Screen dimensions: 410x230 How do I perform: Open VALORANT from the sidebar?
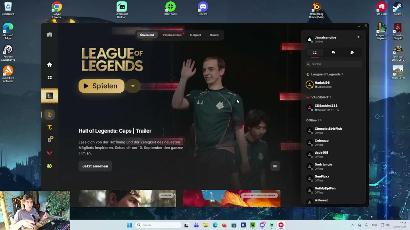(49, 153)
